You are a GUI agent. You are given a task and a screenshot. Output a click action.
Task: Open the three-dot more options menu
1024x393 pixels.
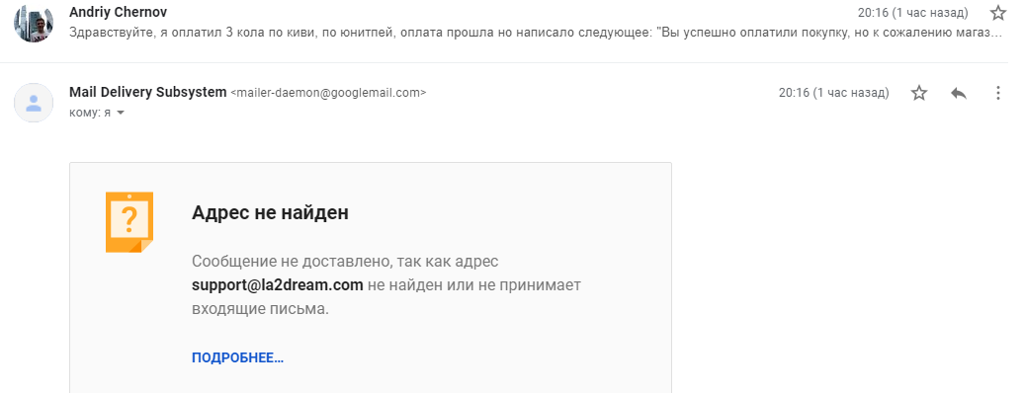[x=998, y=93]
